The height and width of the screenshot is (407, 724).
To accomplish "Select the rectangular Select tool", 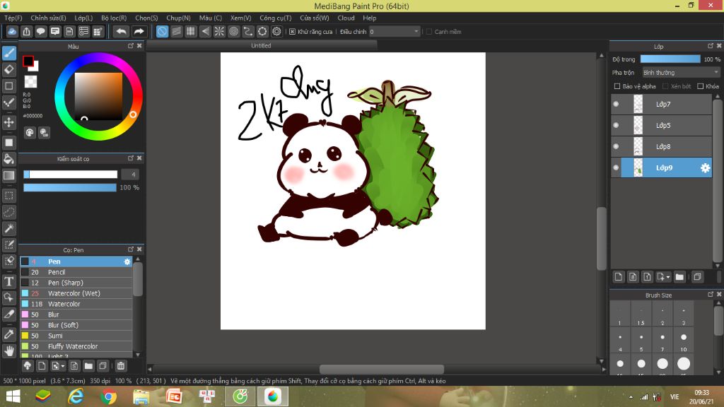I will [x=8, y=196].
